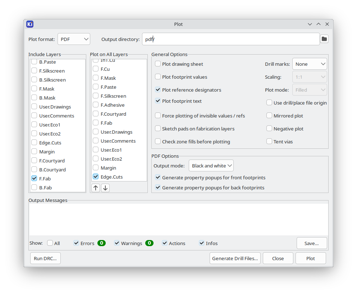The width and height of the screenshot is (357, 295).
Task: Toggle the Warnings message filter
Action: coord(117,243)
